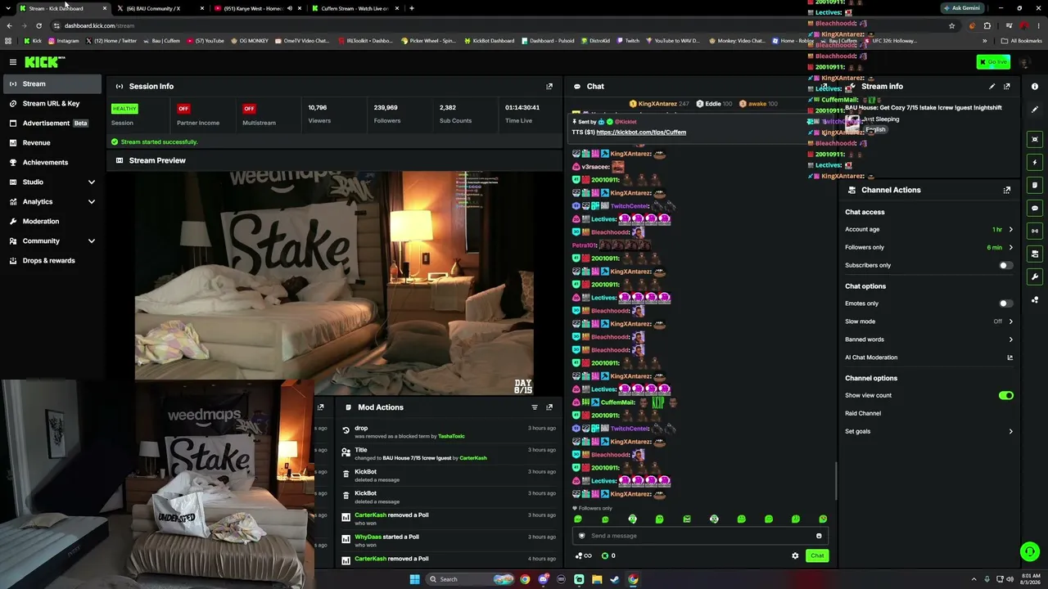Open the kickbot.com tips link in chat

coord(641,132)
